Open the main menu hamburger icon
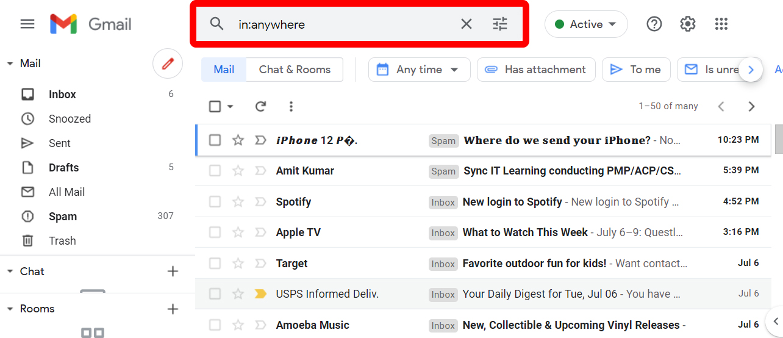The width and height of the screenshot is (783, 338). click(x=27, y=24)
